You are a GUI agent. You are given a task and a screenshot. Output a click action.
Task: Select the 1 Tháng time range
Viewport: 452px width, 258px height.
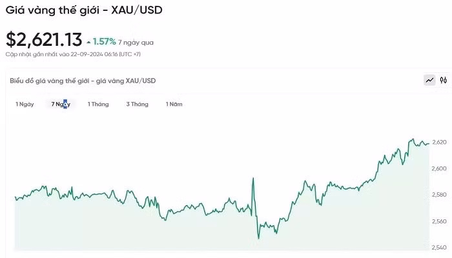pos(98,104)
